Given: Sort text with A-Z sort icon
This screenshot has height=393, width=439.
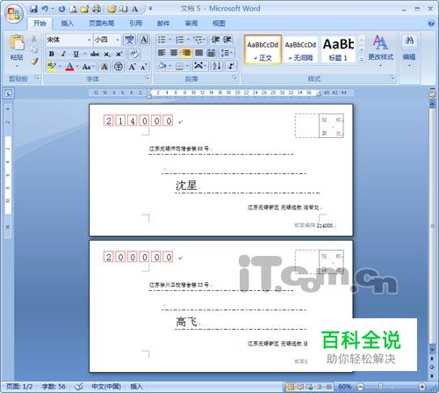Looking at the screenshot, I should 217,66.
